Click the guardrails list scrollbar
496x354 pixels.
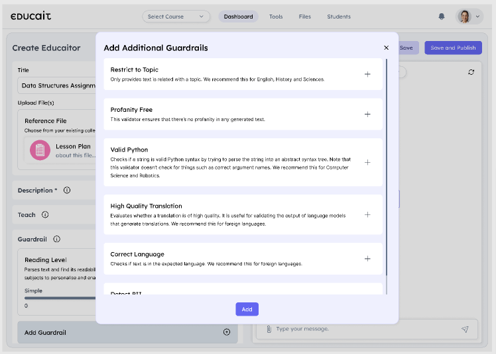click(x=387, y=165)
